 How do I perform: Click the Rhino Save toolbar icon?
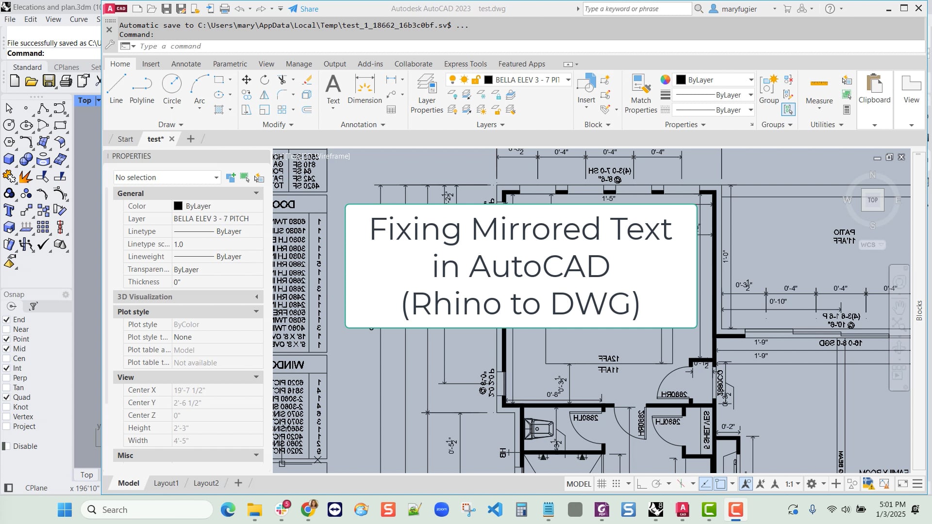49,81
